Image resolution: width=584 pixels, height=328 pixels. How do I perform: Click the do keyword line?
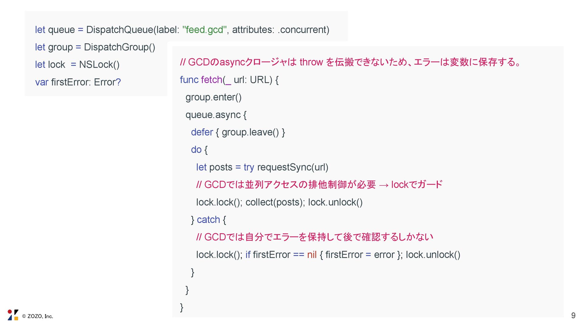pyautogui.click(x=196, y=150)
